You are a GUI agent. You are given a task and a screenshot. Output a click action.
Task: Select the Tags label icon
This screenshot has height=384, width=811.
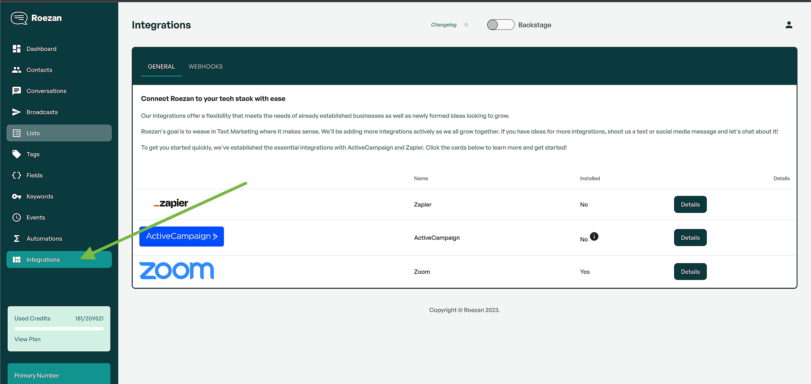pyautogui.click(x=16, y=154)
